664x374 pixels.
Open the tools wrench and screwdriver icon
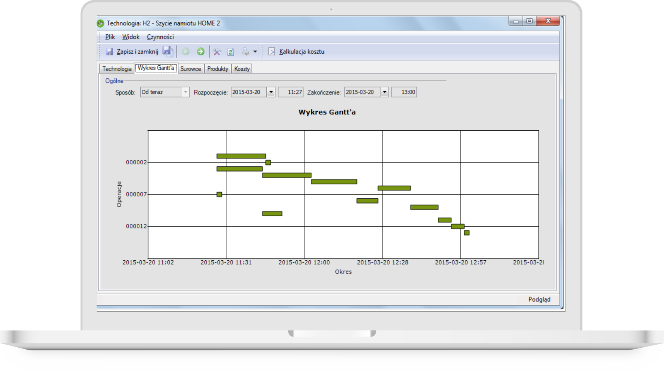point(217,51)
